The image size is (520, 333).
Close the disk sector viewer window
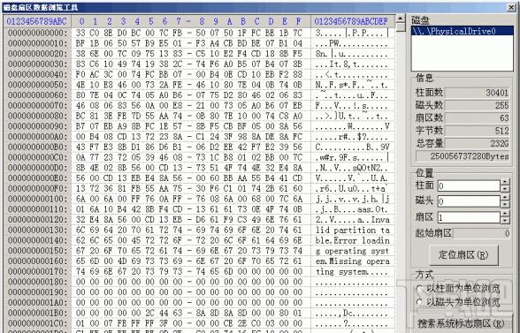[512, 7]
